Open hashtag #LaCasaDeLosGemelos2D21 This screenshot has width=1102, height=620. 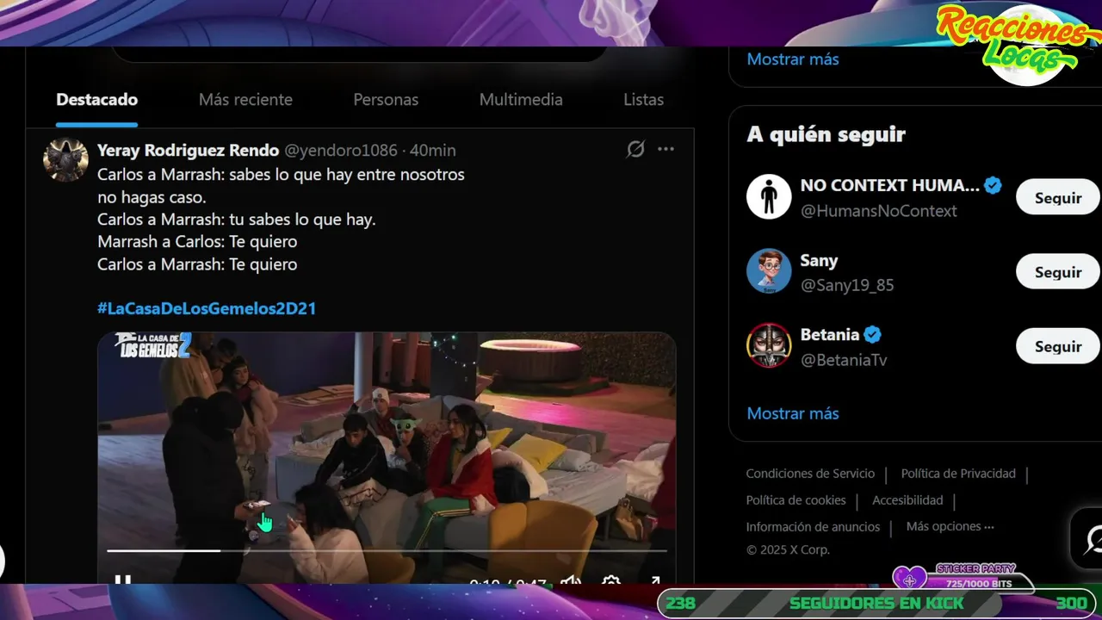point(207,308)
